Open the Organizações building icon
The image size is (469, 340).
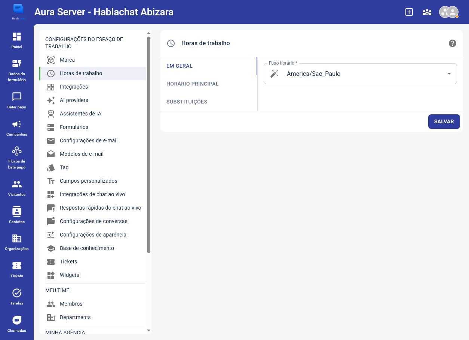(x=17, y=238)
